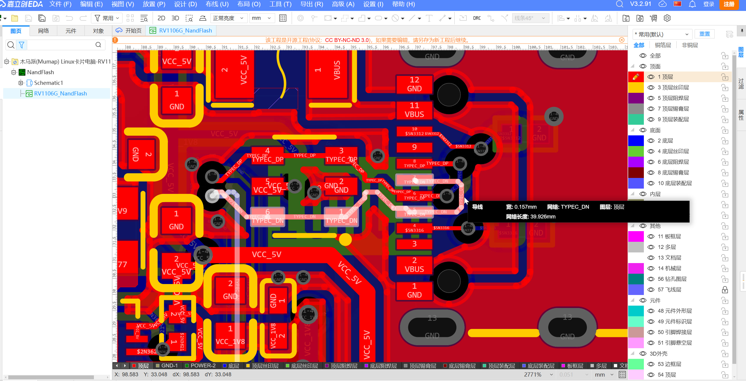Click the 3D view button

175,18
